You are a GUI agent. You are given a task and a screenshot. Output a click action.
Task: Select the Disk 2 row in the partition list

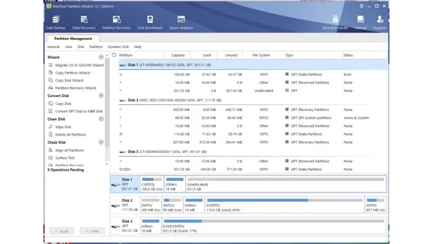click(x=252, y=100)
